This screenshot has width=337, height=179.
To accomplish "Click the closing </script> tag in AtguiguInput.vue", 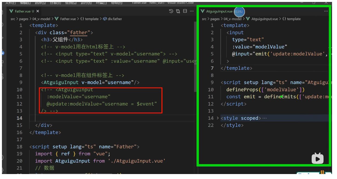I will (x=234, y=104).
